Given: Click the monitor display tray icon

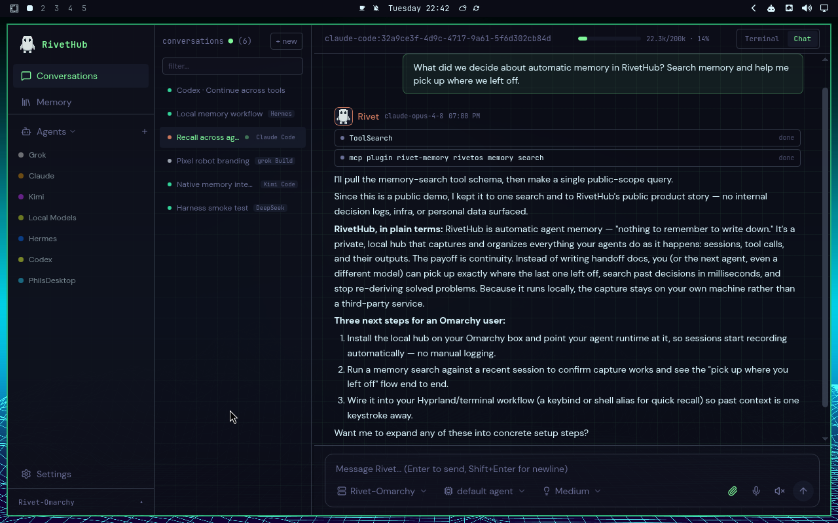Looking at the screenshot, I should (824, 8).
